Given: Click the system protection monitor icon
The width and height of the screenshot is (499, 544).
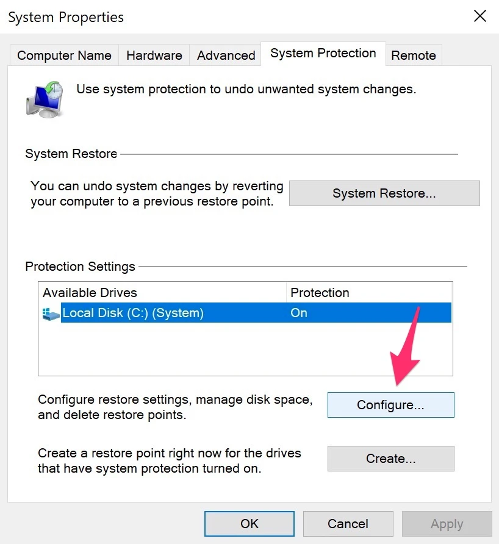Looking at the screenshot, I should click(x=45, y=97).
